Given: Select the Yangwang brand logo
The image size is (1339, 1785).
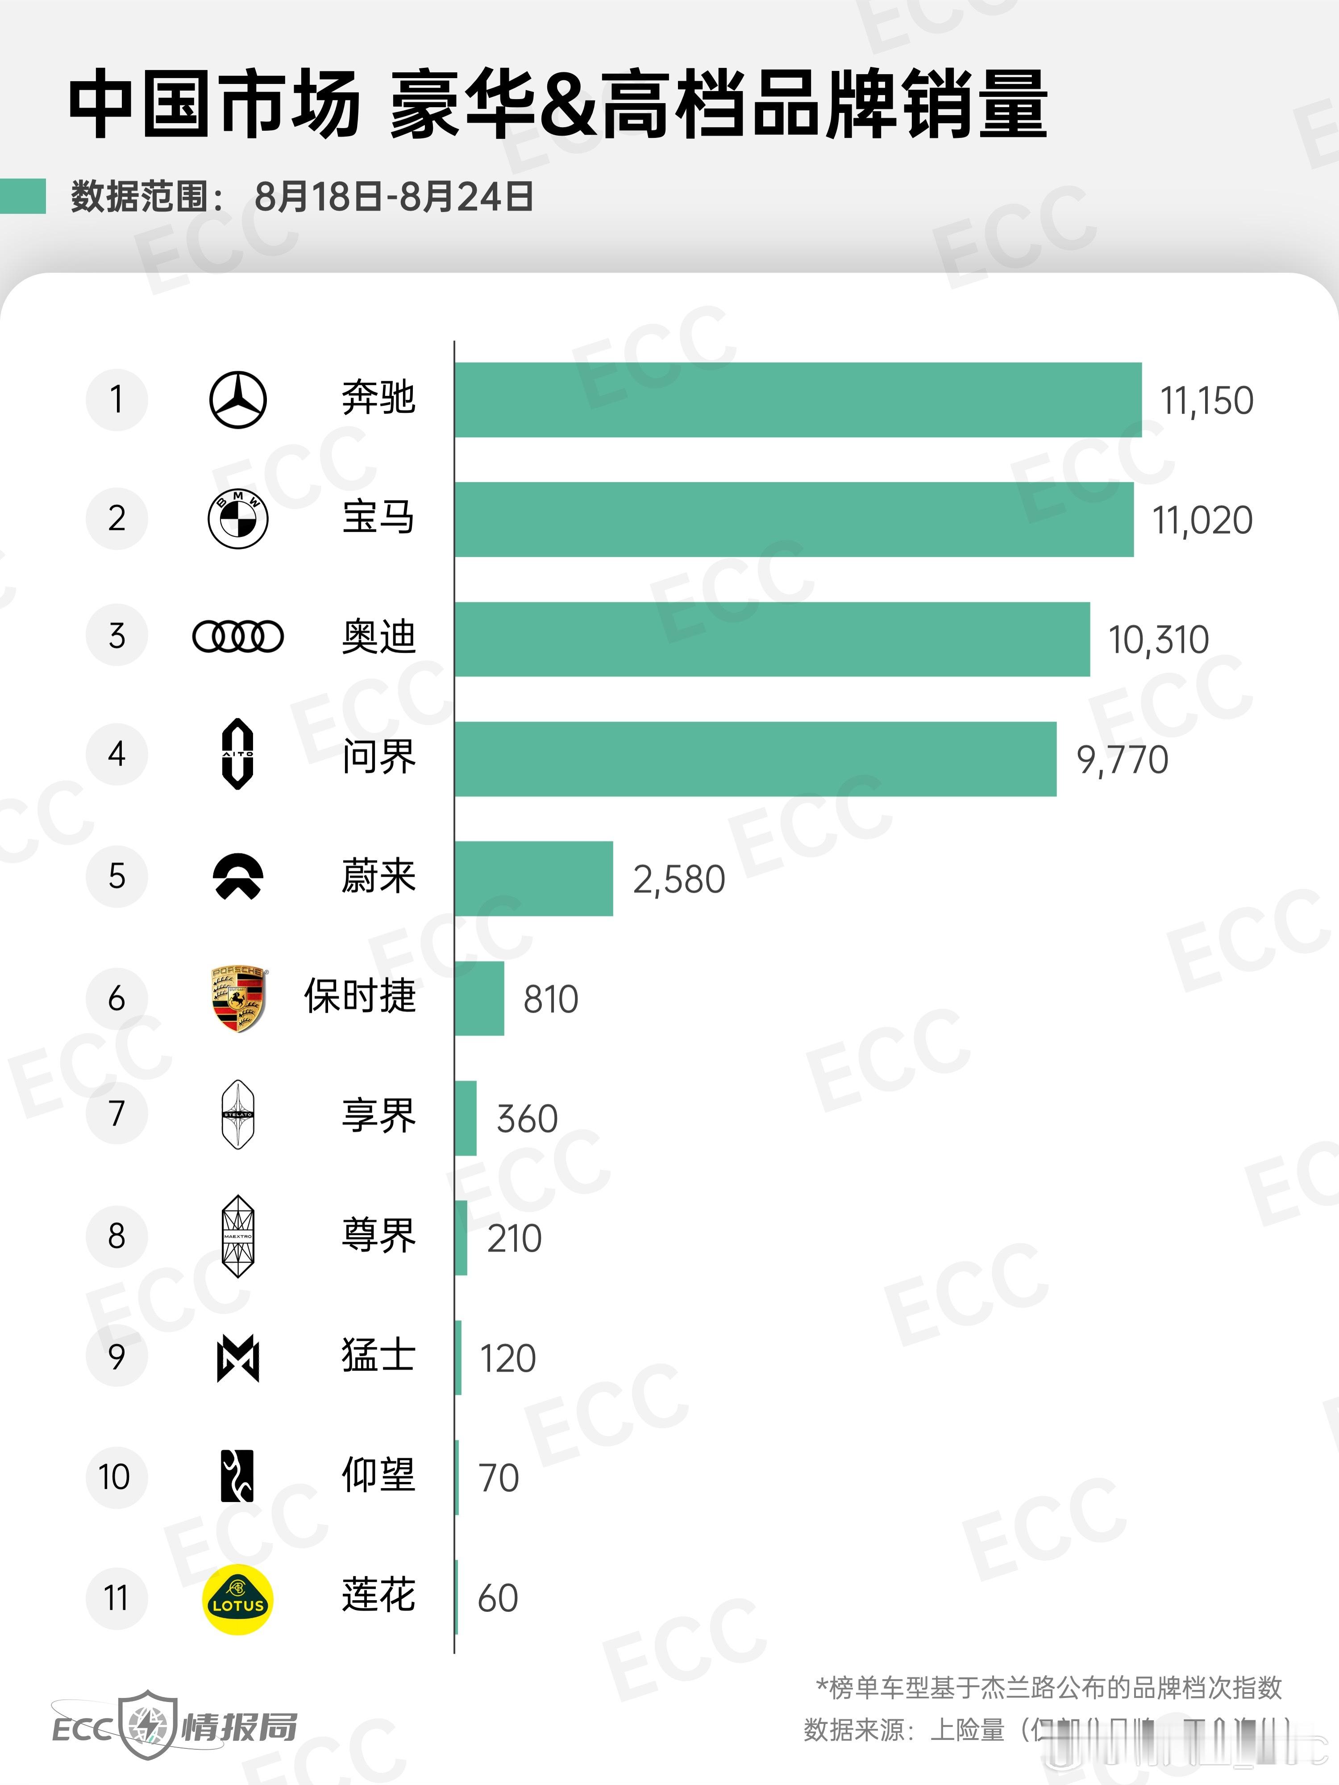Looking at the screenshot, I should 237,1476.
